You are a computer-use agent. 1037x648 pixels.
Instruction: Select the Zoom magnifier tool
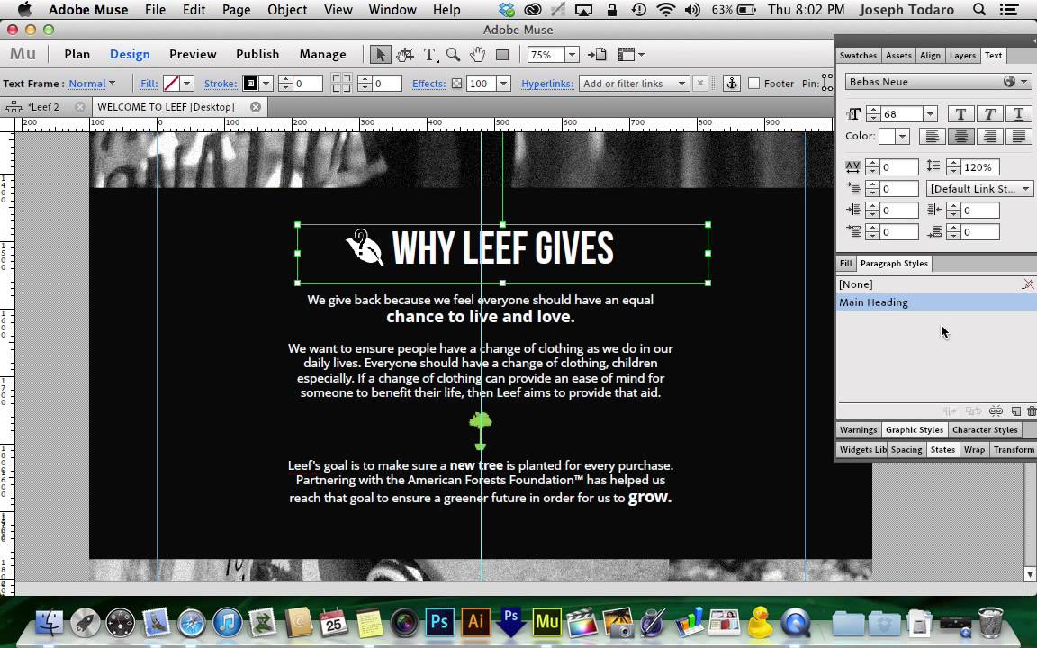[x=453, y=54]
